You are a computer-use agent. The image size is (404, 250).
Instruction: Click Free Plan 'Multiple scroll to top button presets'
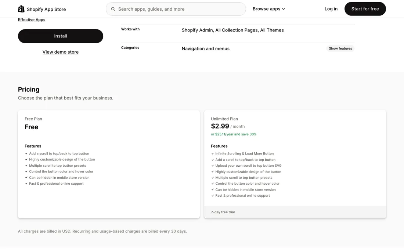(57, 166)
